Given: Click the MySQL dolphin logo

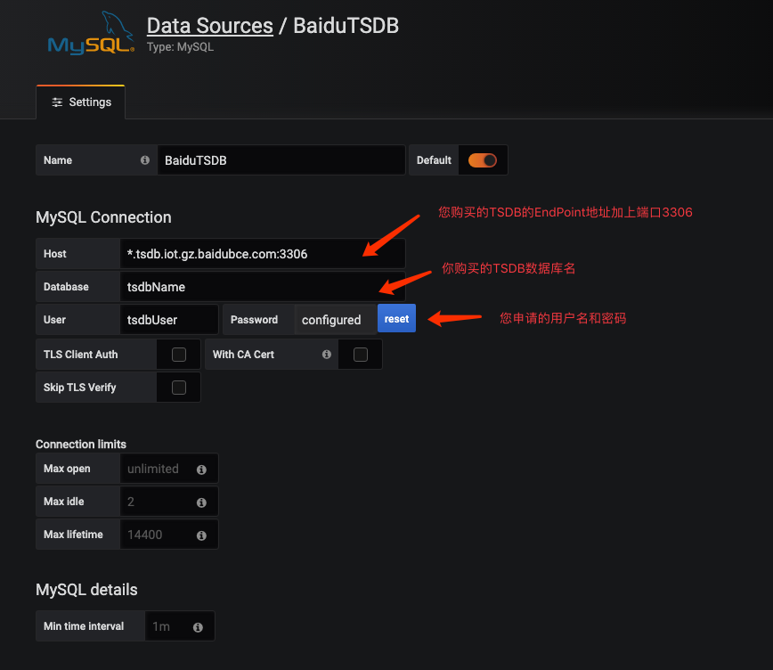Looking at the screenshot, I should pos(91,33).
